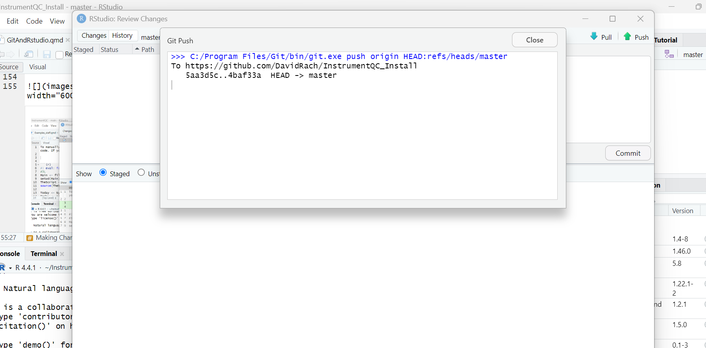Click the green Push arrow icon
This screenshot has height=348, width=706.
(627, 37)
